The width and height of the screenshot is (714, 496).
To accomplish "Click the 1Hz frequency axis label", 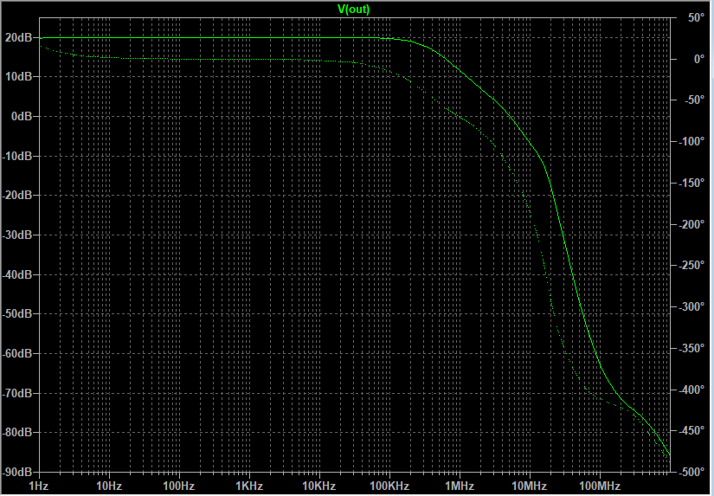I will point(39,486).
